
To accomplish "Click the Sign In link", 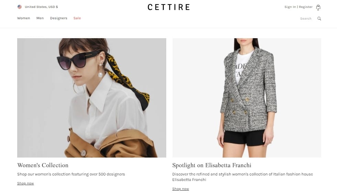I will tap(290, 7).
